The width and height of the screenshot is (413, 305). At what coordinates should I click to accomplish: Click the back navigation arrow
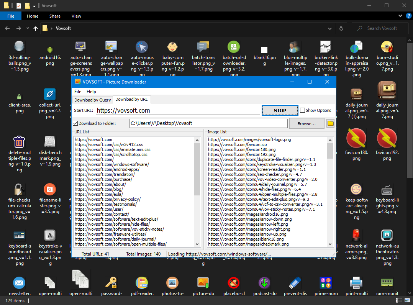coord(7,28)
